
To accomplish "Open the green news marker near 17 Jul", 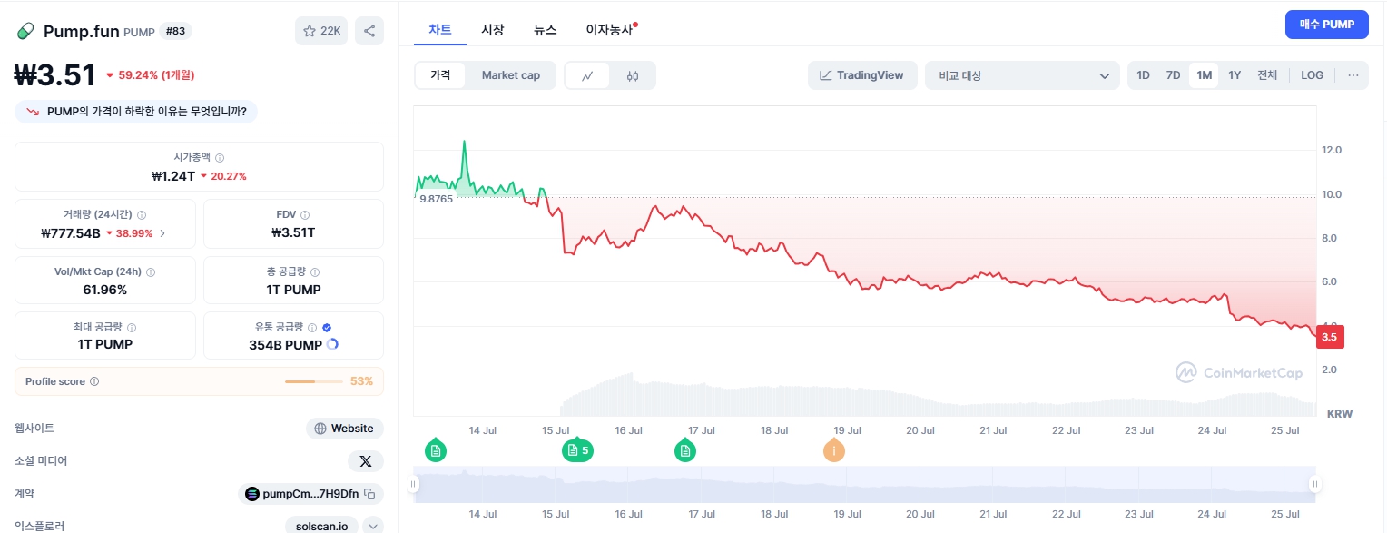I will click(x=685, y=449).
